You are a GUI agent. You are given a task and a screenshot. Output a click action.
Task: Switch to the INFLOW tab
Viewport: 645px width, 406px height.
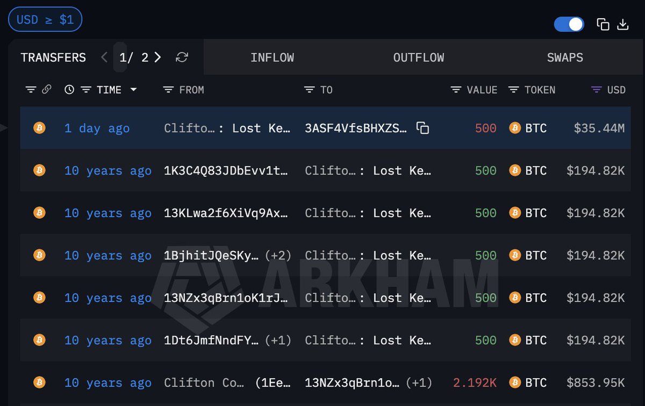(x=272, y=57)
